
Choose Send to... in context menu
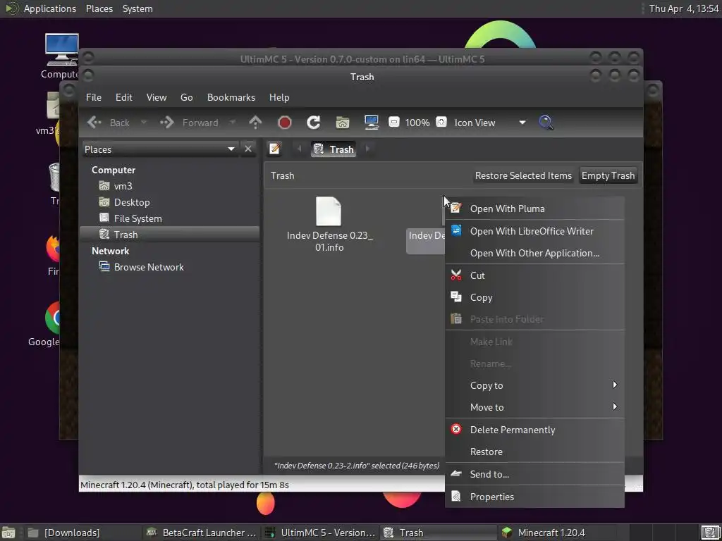point(534,474)
